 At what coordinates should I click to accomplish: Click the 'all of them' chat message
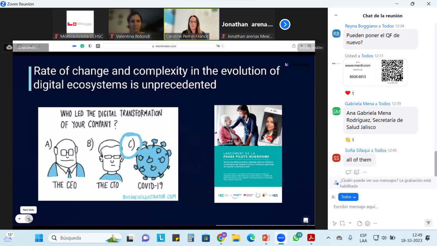tap(360, 160)
